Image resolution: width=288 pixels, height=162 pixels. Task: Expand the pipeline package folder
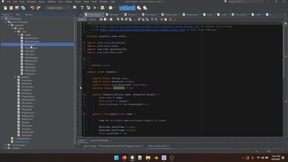point(15,77)
